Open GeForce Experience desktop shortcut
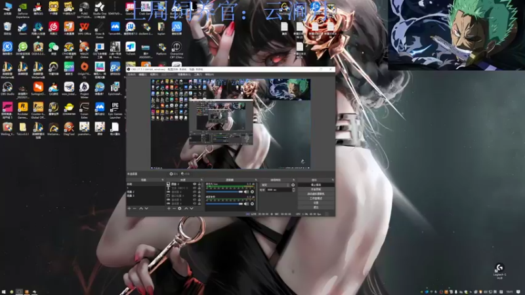This screenshot has height=295, width=525. [x=23, y=9]
